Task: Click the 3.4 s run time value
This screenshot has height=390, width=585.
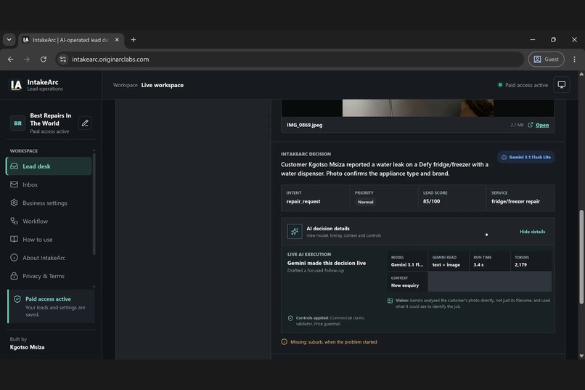Action: (478, 264)
